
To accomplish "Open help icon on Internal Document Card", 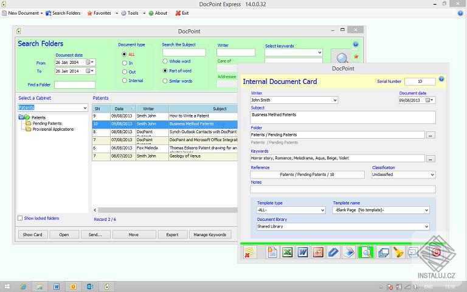I will click(441, 79).
